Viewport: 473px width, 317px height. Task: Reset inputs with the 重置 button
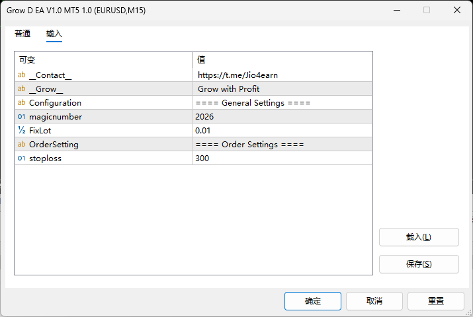[436, 301]
